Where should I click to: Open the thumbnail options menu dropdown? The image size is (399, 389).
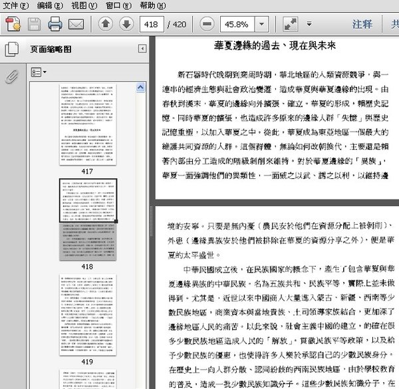39,72
